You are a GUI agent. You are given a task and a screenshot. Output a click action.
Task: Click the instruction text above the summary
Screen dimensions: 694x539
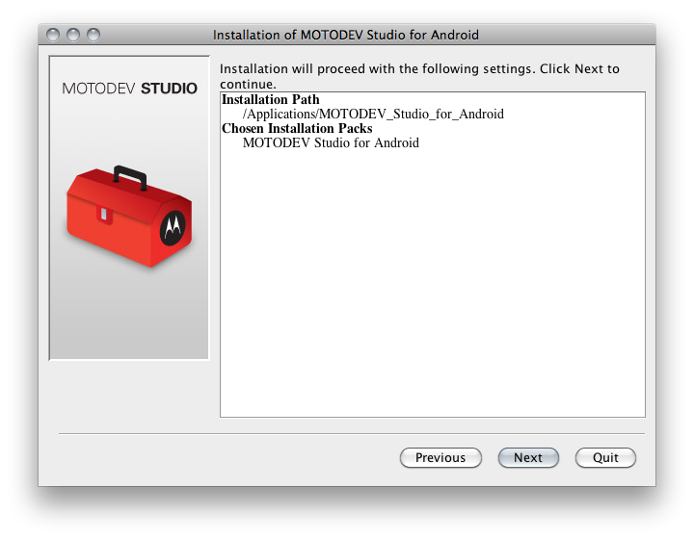tap(419, 76)
